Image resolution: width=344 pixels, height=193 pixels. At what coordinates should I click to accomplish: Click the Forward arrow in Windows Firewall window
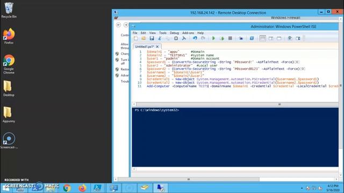126,25
